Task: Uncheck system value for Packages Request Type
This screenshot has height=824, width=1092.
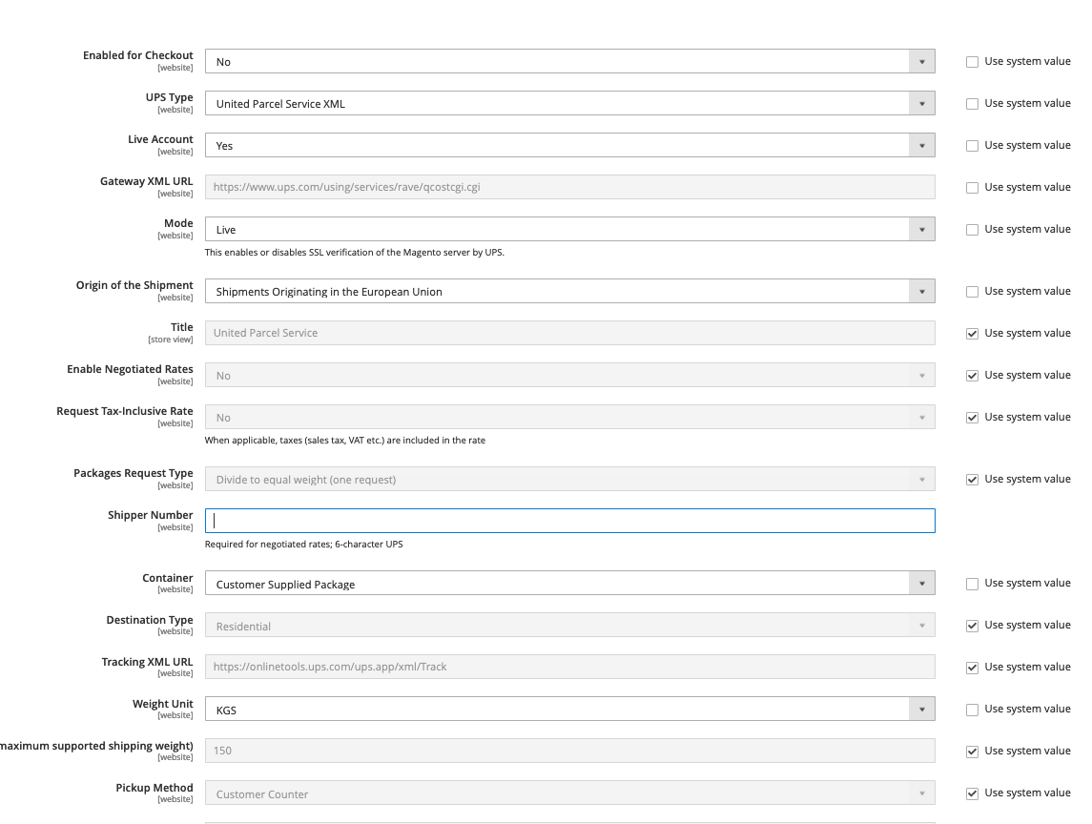Action: 973,480
